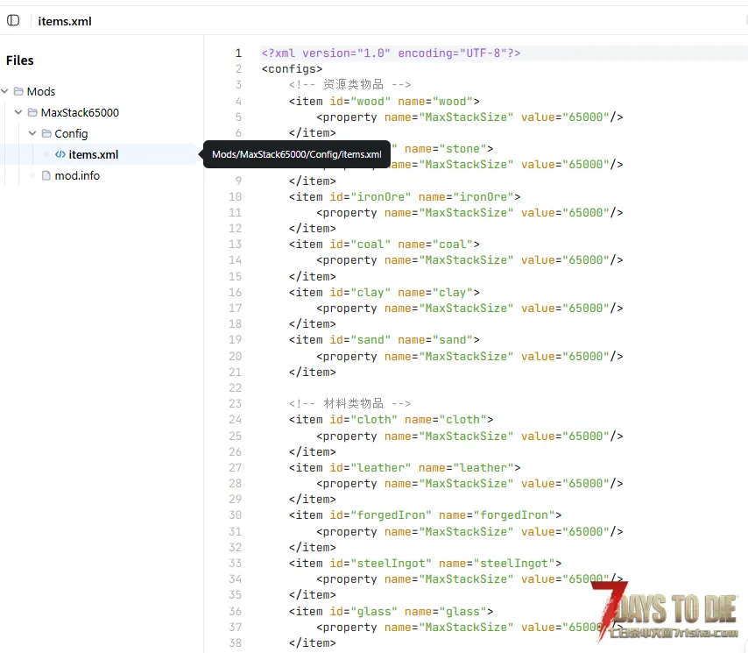Click the Config folder icon
This screenshot has width=748, height=653.
pyautogui.click(x=46, y=133)
